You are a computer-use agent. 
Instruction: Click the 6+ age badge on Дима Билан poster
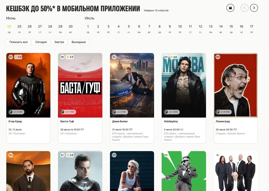[x=114, y=57]
